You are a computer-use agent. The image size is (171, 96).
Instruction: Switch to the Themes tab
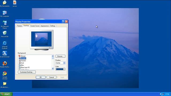(x=19, y=26)
